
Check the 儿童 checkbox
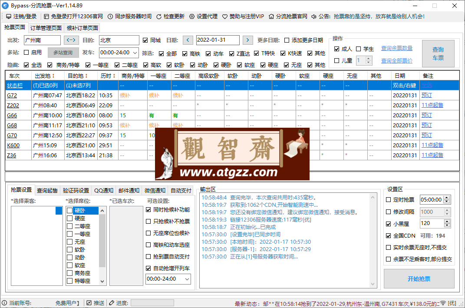tap(336, 60)
